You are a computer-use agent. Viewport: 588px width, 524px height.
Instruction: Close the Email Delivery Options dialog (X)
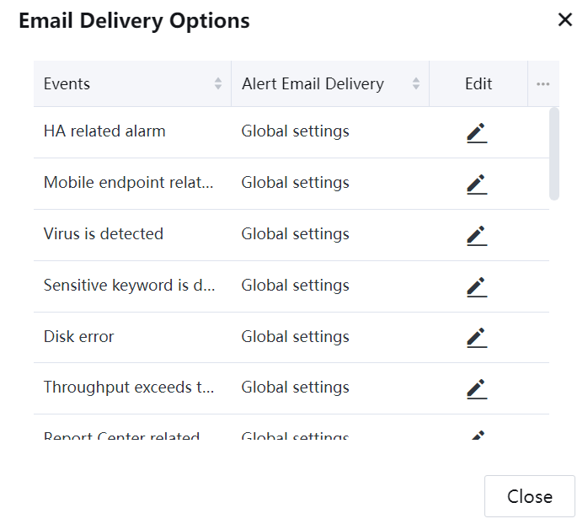(x=565, y=20)
